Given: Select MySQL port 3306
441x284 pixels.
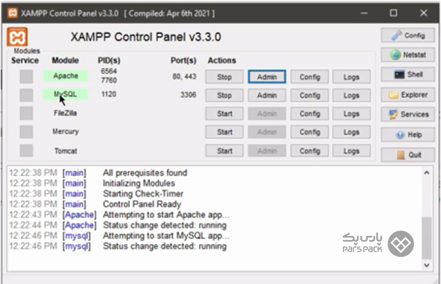Looking at the screenshot, I should [x=188, y=94].
